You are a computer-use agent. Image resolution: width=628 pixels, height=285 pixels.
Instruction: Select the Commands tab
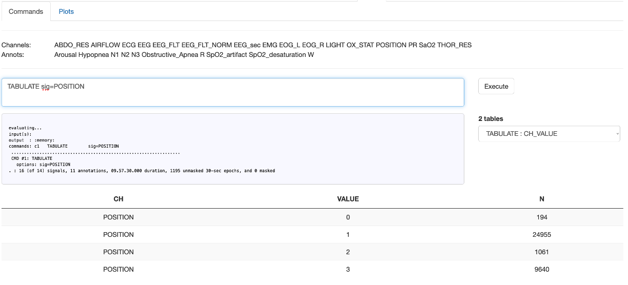pyautogui.click(x=26, y=11)
